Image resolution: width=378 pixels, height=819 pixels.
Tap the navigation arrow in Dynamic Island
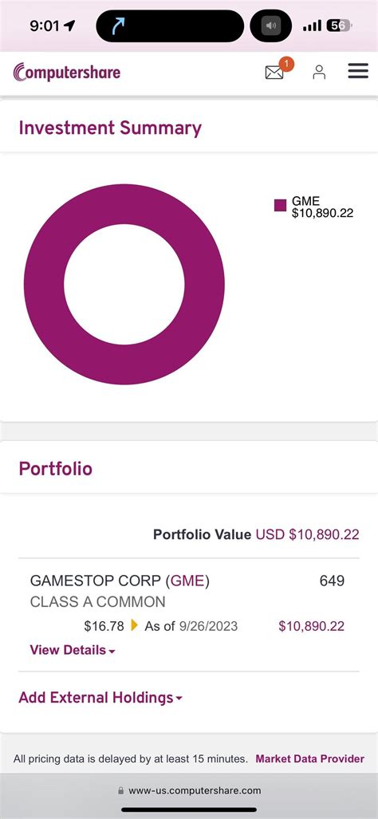[x=119, y=26]
